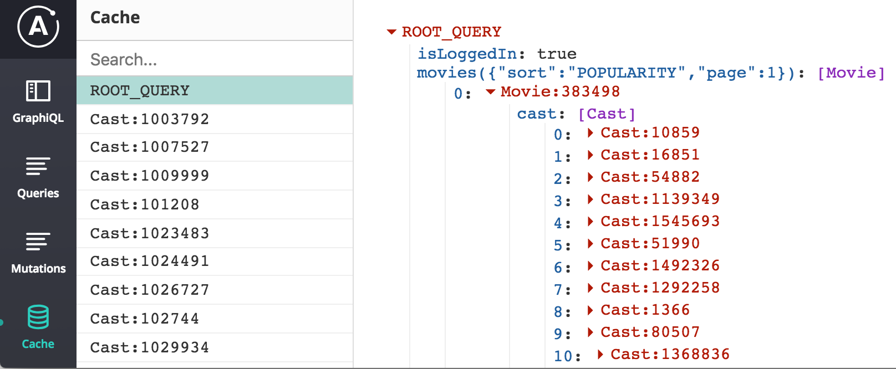Screen dimensions: 896x369
Task: Switch to the Mutations tab label
Action: (x=38, y=269)
